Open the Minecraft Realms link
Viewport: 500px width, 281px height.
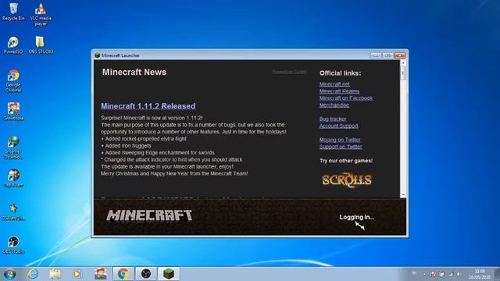click(x=339, y=91)
